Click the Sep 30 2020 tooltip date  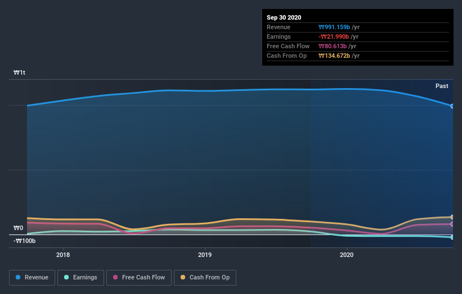(x=284, y=17)
